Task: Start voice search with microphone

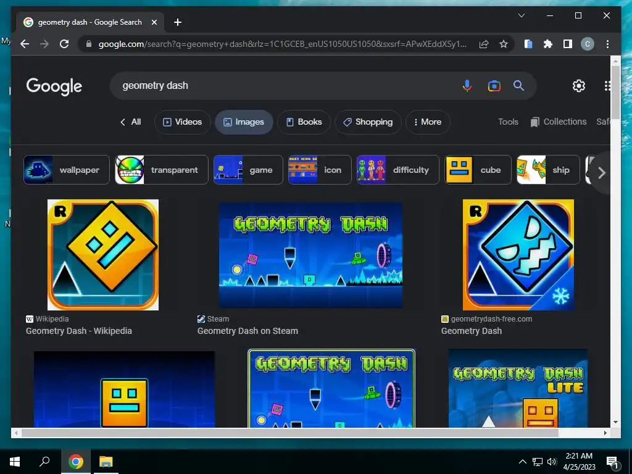Action: click(x=467, y=86)
